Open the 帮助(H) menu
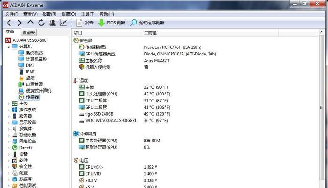 click(107, 14)
